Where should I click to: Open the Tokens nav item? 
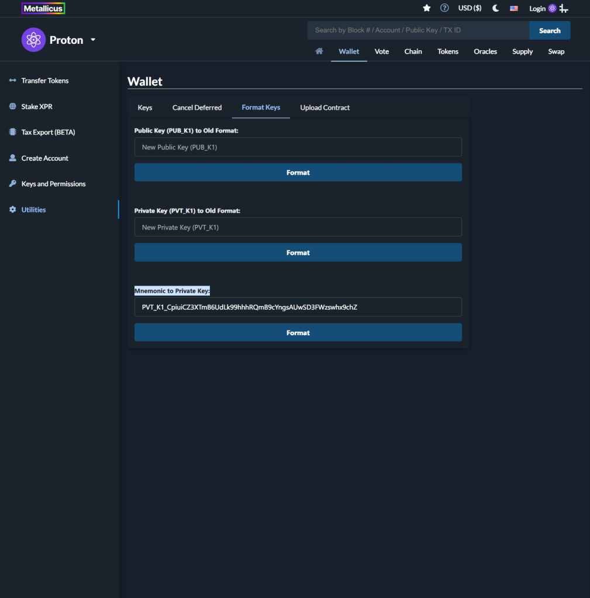(x=447, y=51)
